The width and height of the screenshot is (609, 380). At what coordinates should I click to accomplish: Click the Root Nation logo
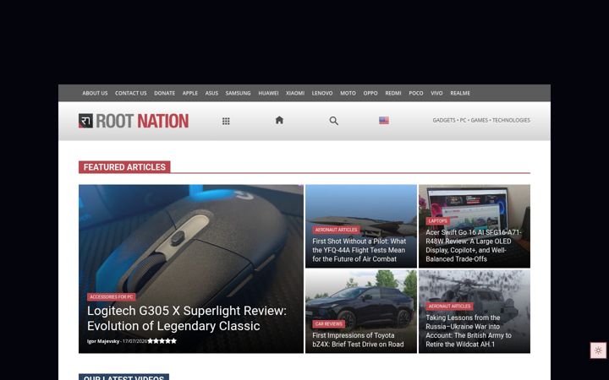click(134, 121)
